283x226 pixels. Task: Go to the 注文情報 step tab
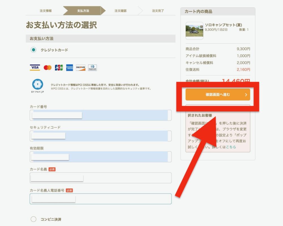[x=46, y=11]
